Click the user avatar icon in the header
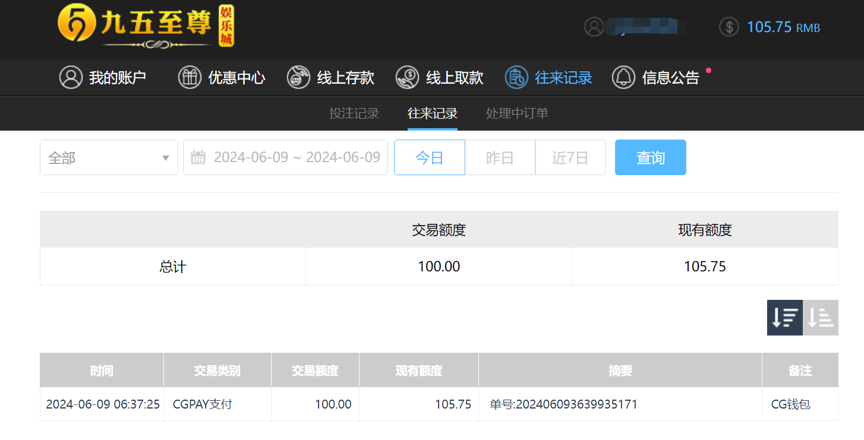The image size is (864, 440). [594, 27]
